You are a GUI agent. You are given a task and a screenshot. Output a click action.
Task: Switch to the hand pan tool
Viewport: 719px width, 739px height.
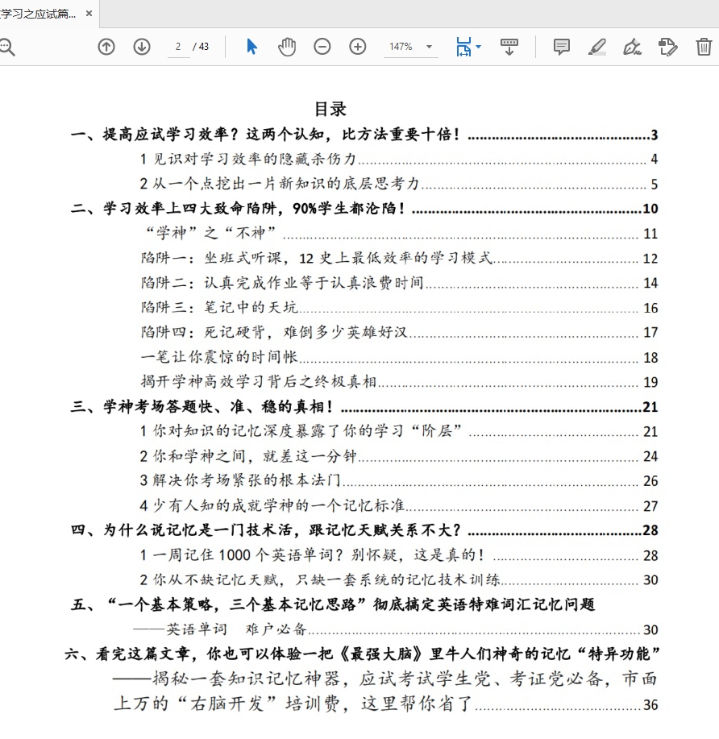coord(287,47)
